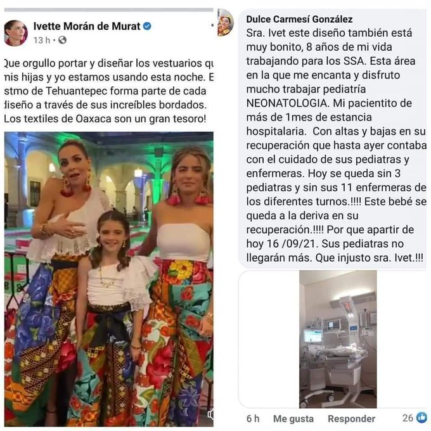The height and width of the screenshot is (431, 431).
Task: Click the blue verified badge icon
Action: [x=147, y=27]
